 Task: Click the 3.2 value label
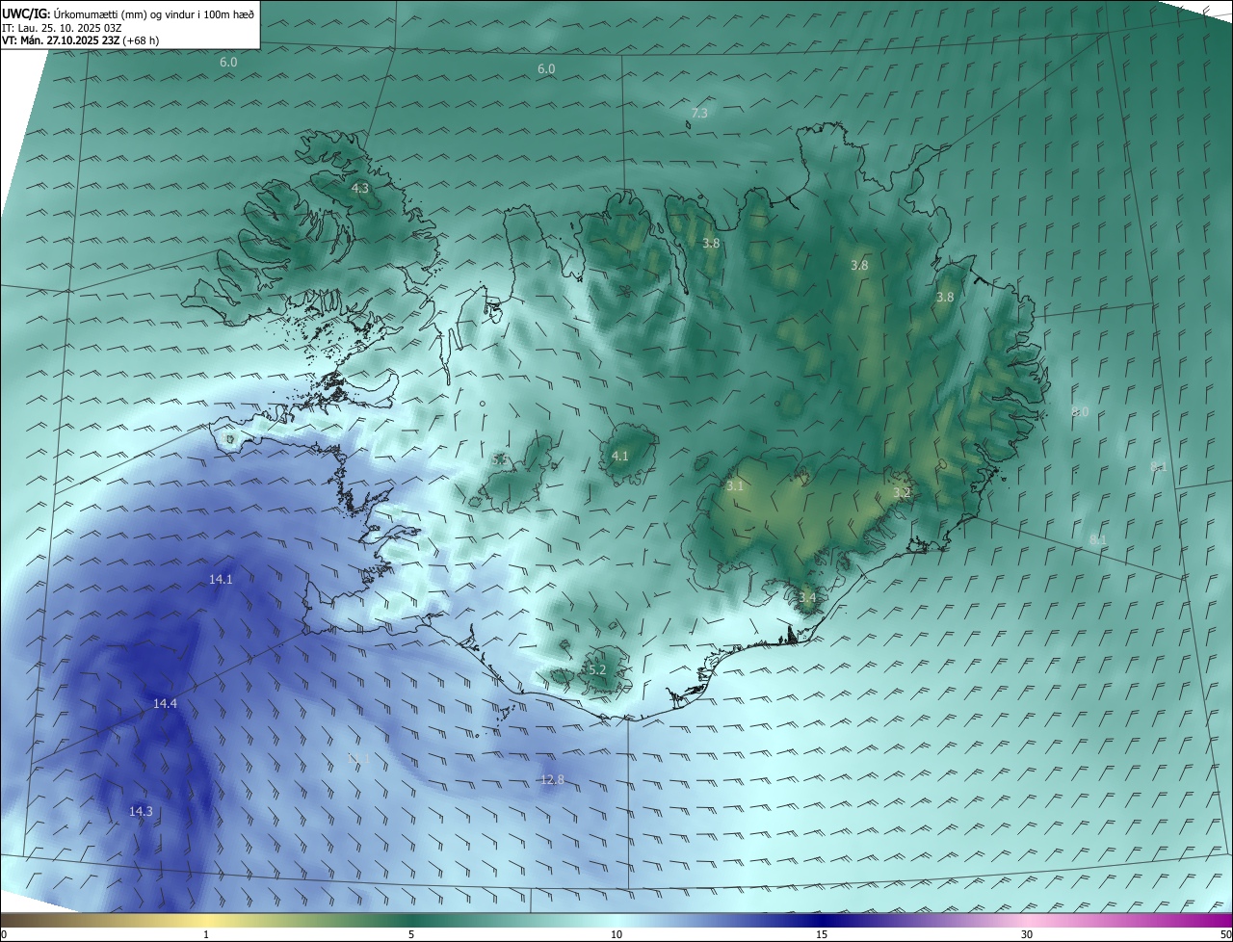(x=902, y=493)
